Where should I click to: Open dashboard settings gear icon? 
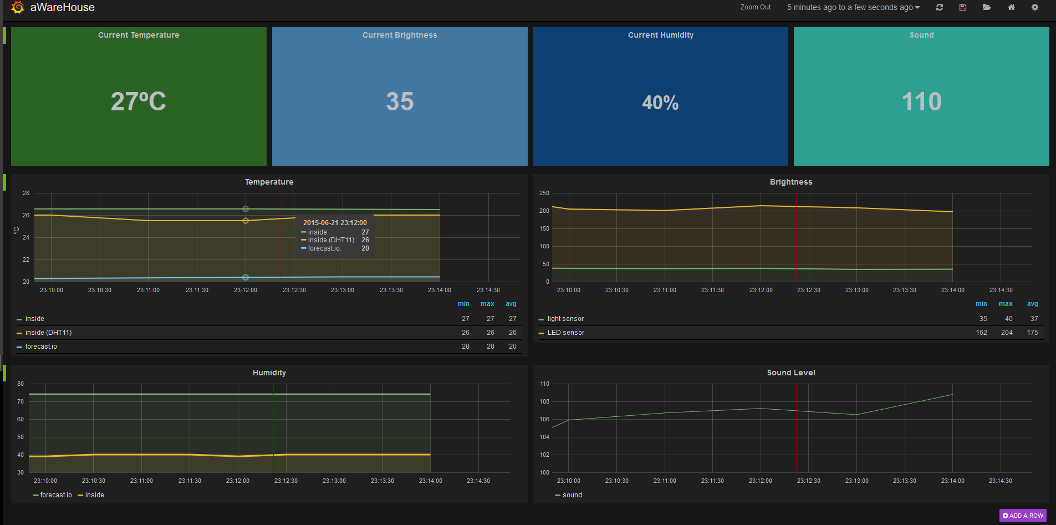tap(1035, 7)
